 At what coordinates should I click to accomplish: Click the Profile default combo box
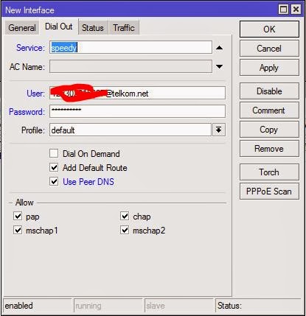click(131, 130)
